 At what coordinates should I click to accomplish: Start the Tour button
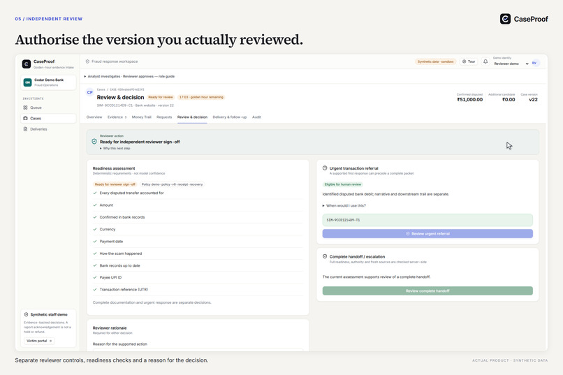click(469, 61)
